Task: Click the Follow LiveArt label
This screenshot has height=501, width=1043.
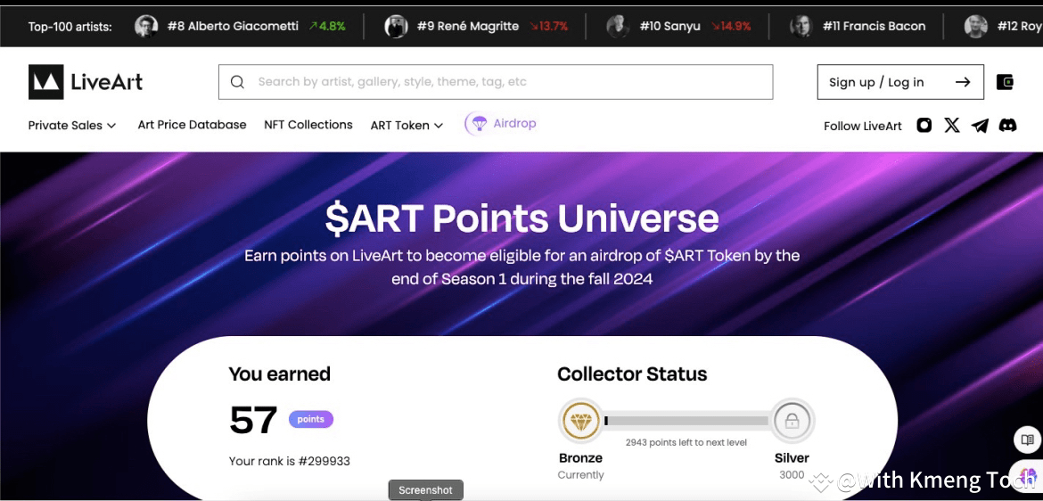Action: pos(863,126)
